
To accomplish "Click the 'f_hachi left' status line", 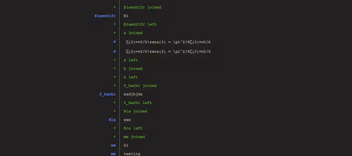I will 137,103.
